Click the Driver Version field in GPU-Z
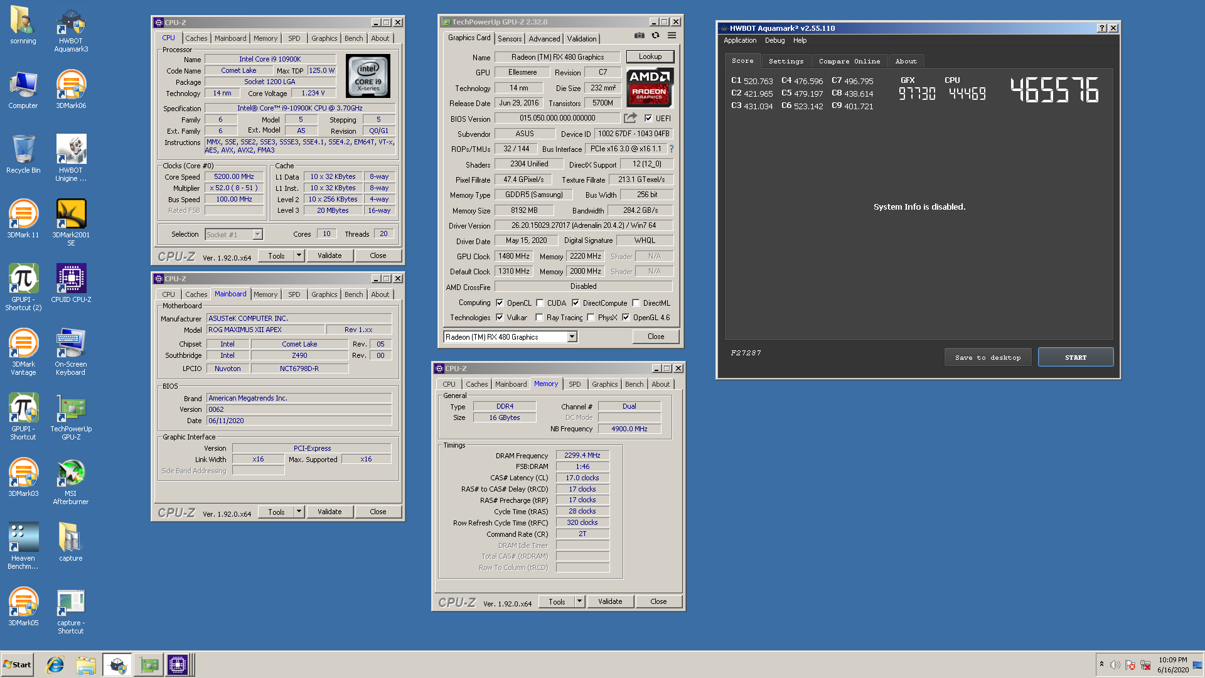 pos(584,225)
